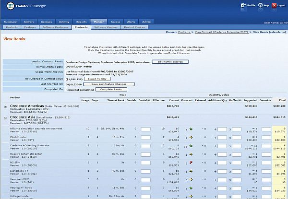Click Save and Analyze Changes button
Image resolution: width=288 pixels, height=199 pixels.
coord(109,84)
